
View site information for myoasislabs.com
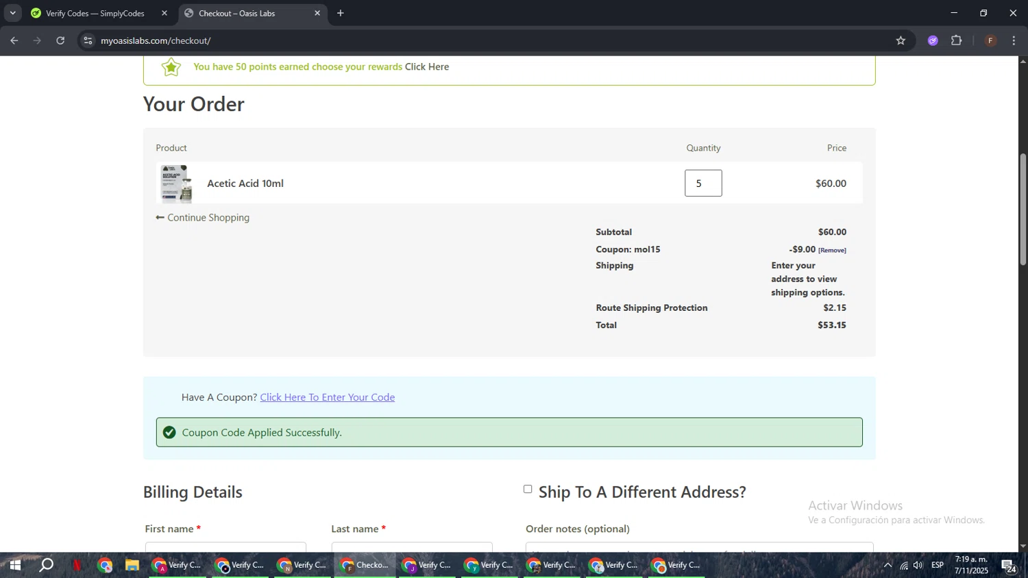point(88,40)
